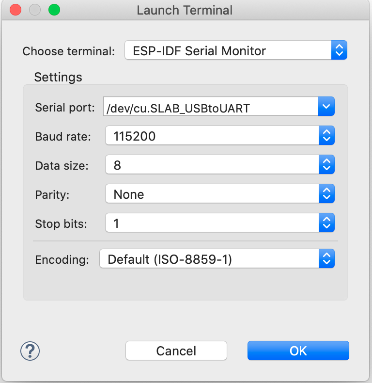
Task: Open the Encoding dropdown
Action: pos(217,259)
